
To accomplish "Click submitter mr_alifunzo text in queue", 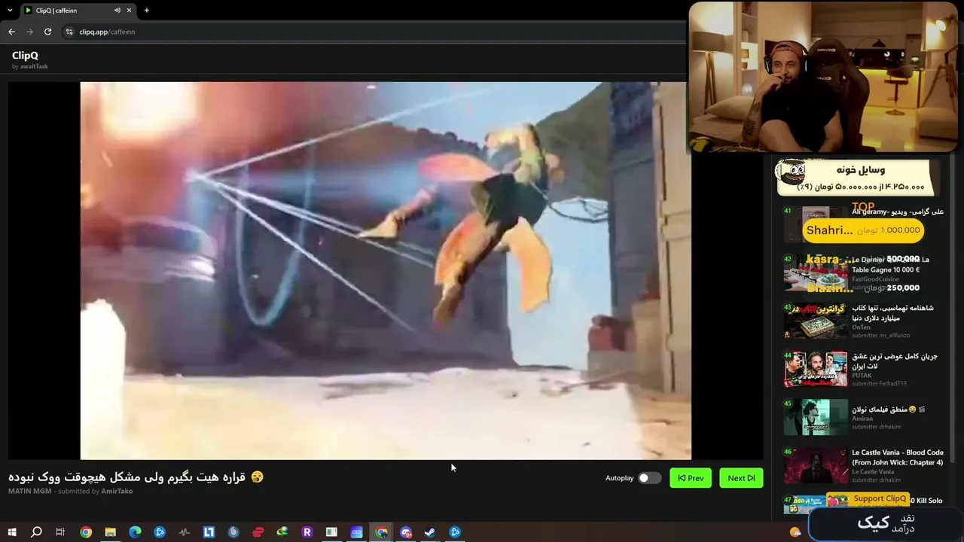I will pyautogui.click(x=881, y=336).
